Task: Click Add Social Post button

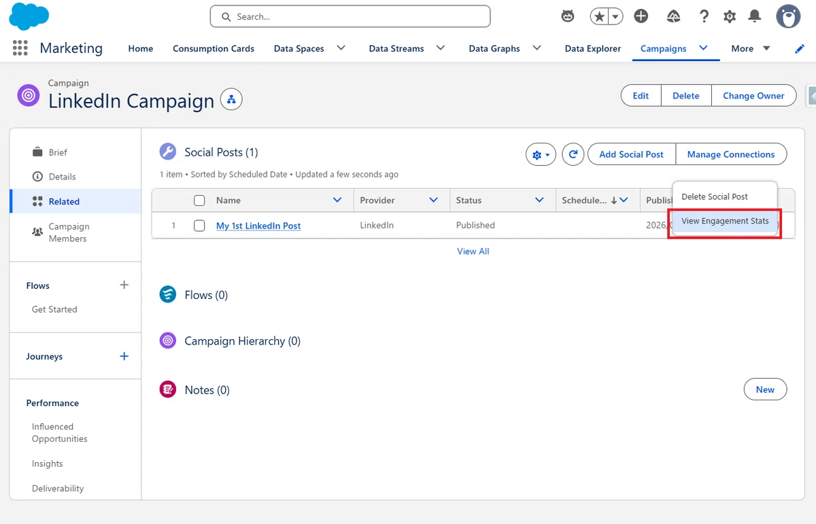Action: pyautogui.click(x=632, y=154)
